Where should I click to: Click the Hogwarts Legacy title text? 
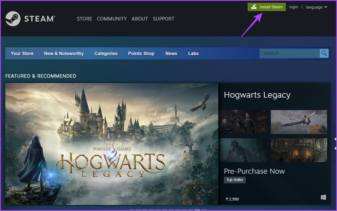(x=257, y=95)
